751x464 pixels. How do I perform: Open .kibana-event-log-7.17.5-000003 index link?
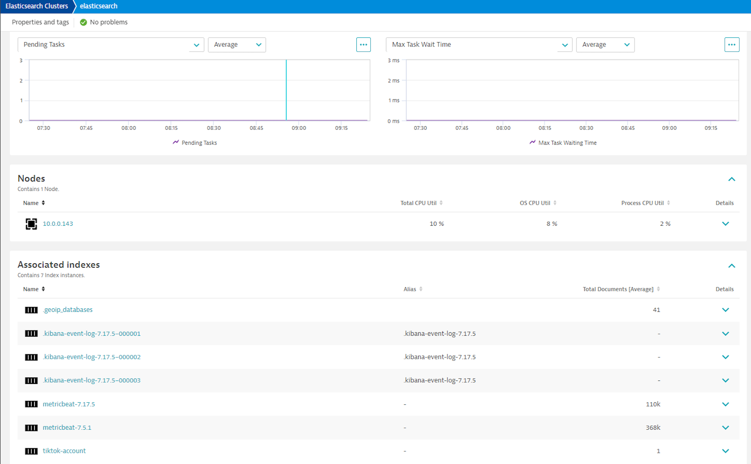92,381
